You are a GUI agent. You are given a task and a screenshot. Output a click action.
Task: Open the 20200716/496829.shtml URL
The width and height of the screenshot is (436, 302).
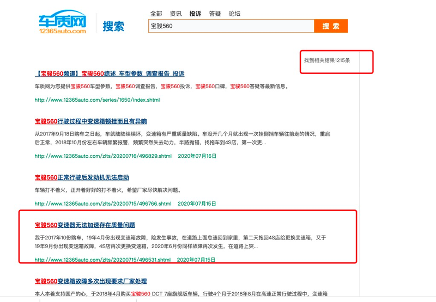tap(103, 156)
